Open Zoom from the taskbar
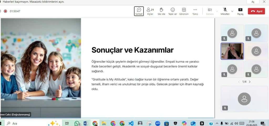The height and width of the screenshot is (126, 269). [158, 123]
